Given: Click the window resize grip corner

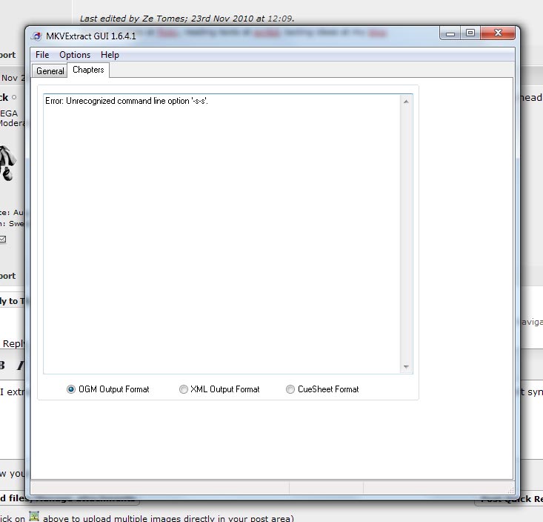Looking at the screenshot, I should [511, 490].
